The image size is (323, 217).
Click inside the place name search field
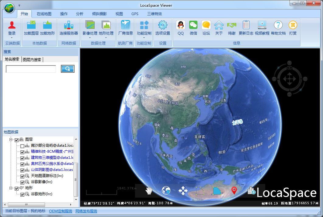coord(30,68)
